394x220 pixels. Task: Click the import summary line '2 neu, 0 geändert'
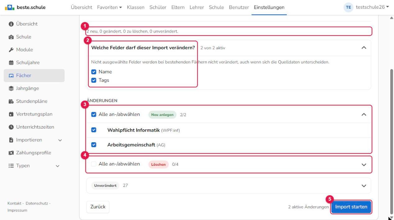pyautogui.click(x=132, y=31)
